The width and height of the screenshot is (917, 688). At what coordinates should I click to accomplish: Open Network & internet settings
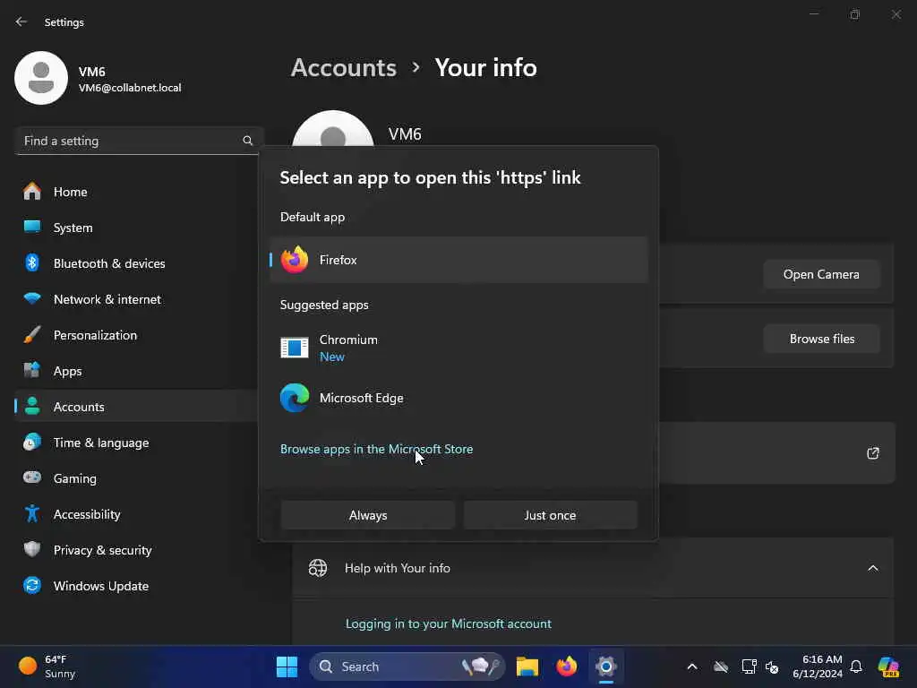pyautogui.click(x=136, y=299)
